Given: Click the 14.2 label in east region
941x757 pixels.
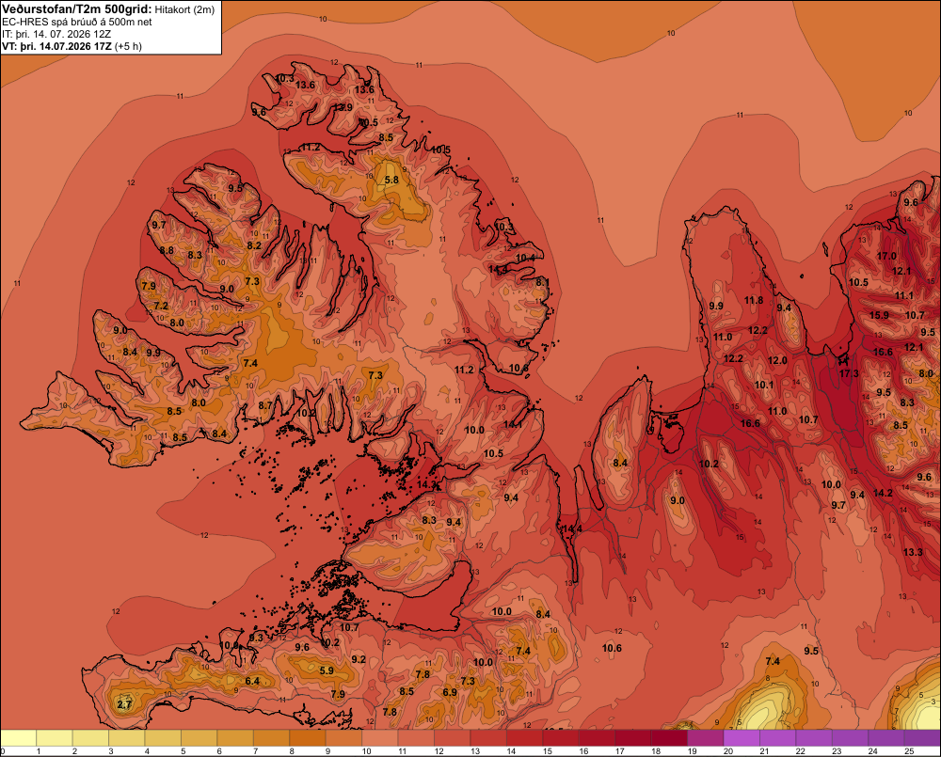Looking at the screenshot, I should click(883, 493).
